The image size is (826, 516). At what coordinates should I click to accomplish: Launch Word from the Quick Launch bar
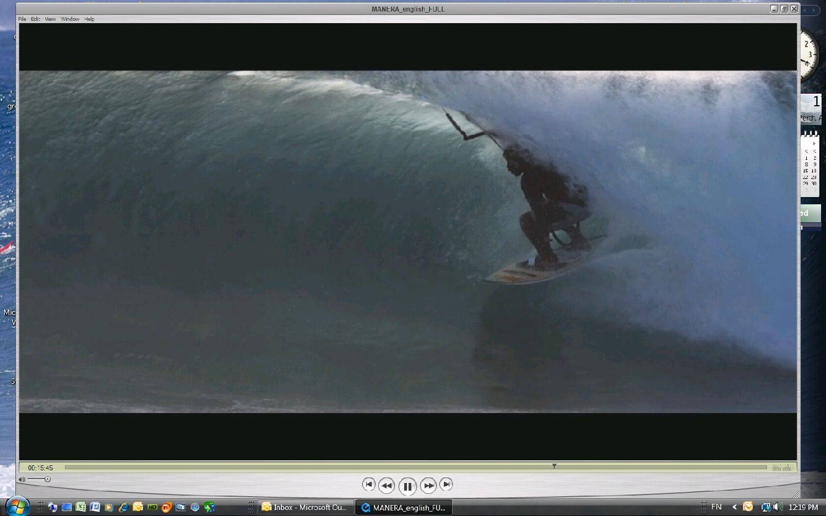click(x=95, y=507)
